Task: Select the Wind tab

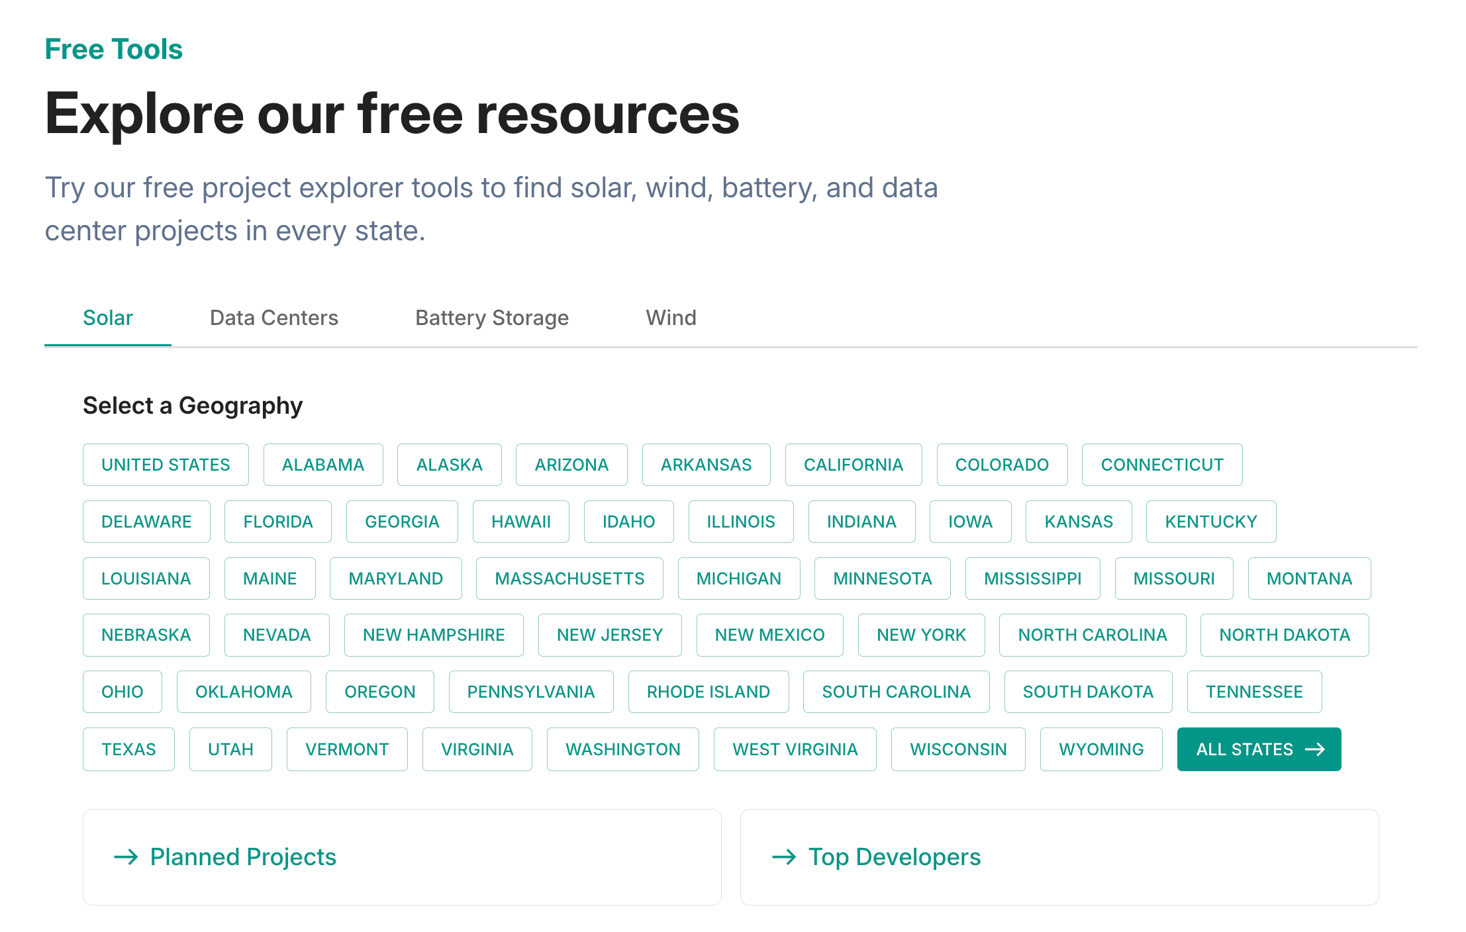Action: tap(671, 318)
